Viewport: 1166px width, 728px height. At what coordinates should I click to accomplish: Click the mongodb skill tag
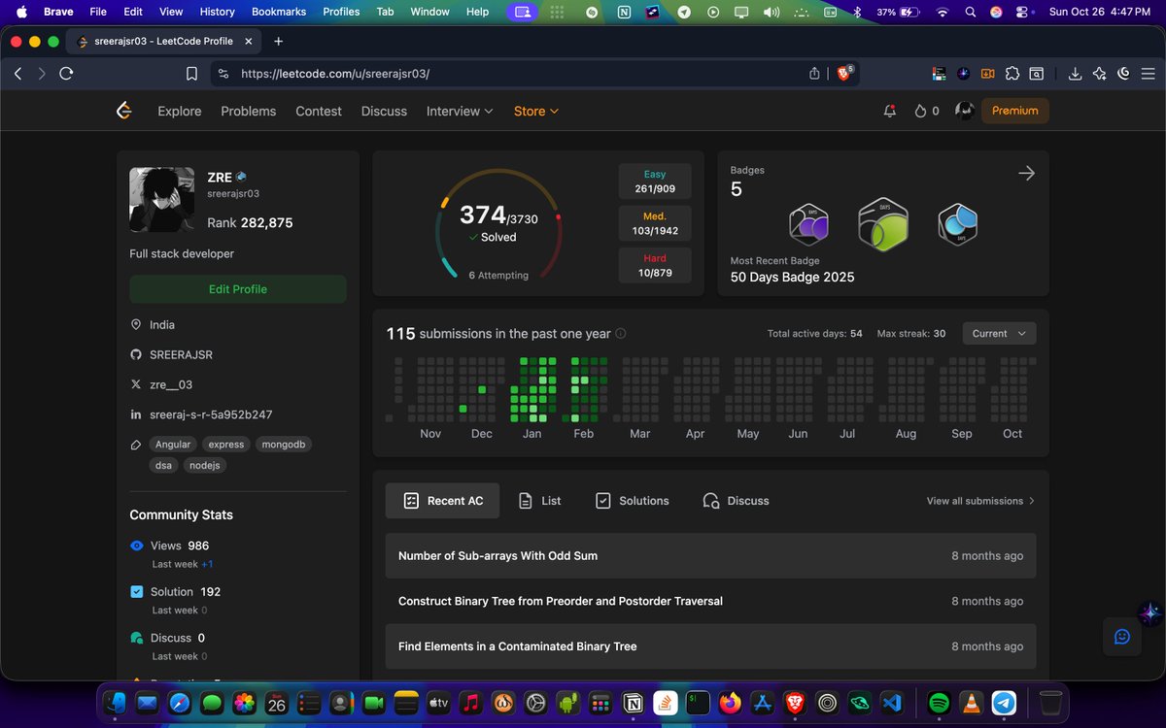(283, 445)
